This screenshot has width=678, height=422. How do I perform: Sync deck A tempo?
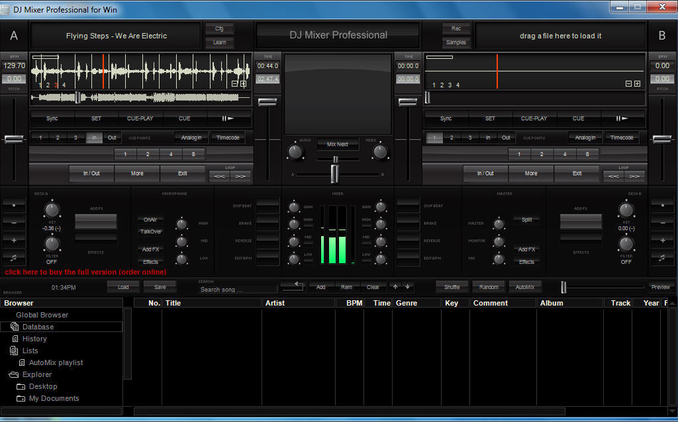click(x=52, y=118)
